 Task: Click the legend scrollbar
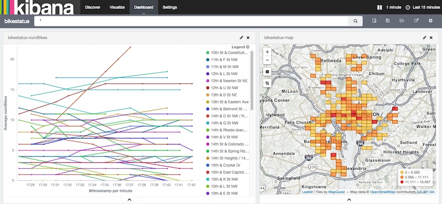252,80
